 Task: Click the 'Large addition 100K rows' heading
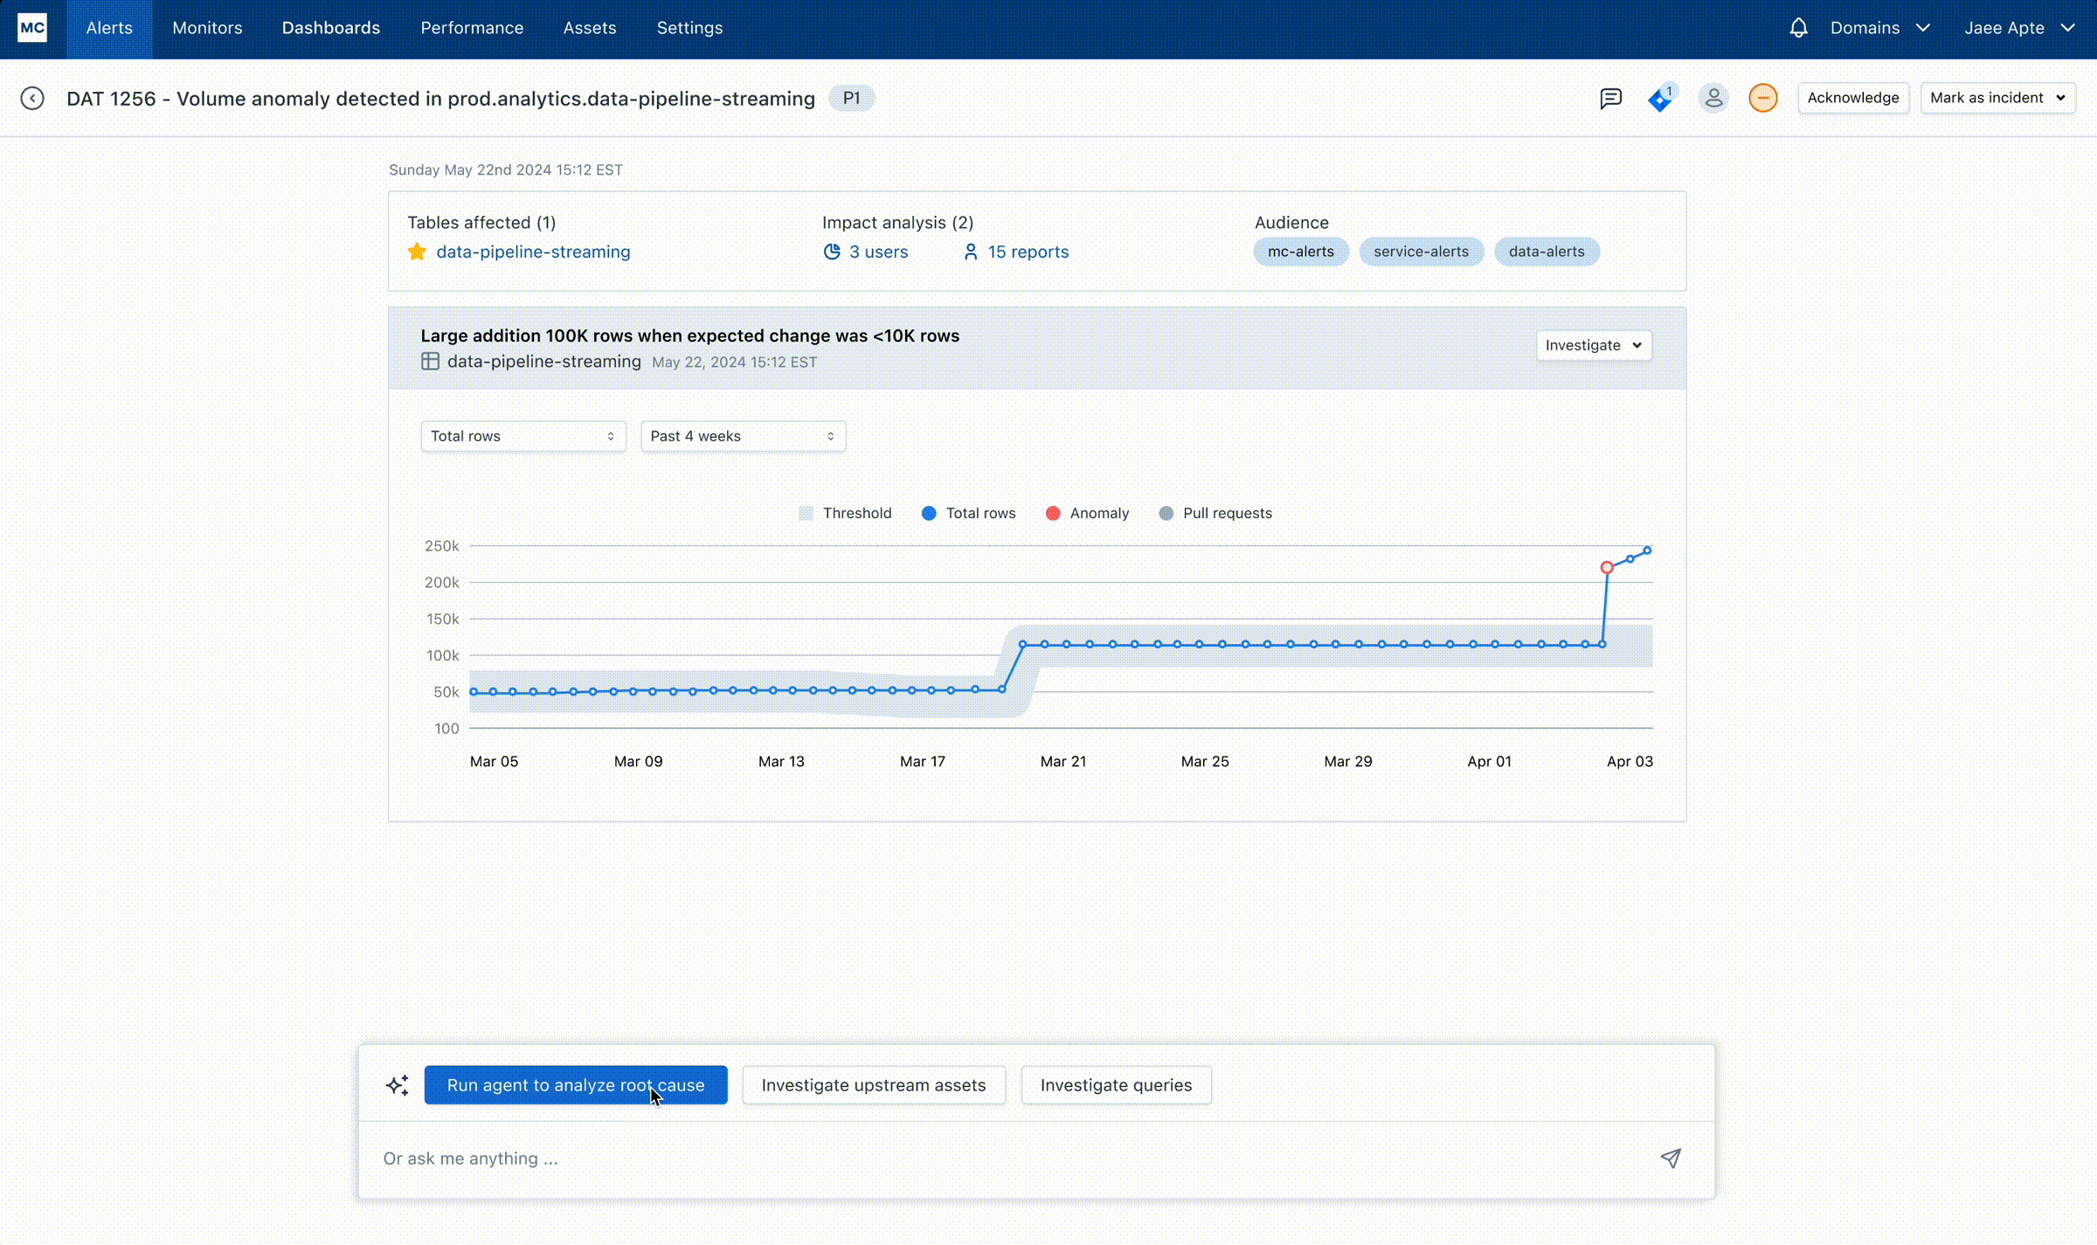point(690,335)
